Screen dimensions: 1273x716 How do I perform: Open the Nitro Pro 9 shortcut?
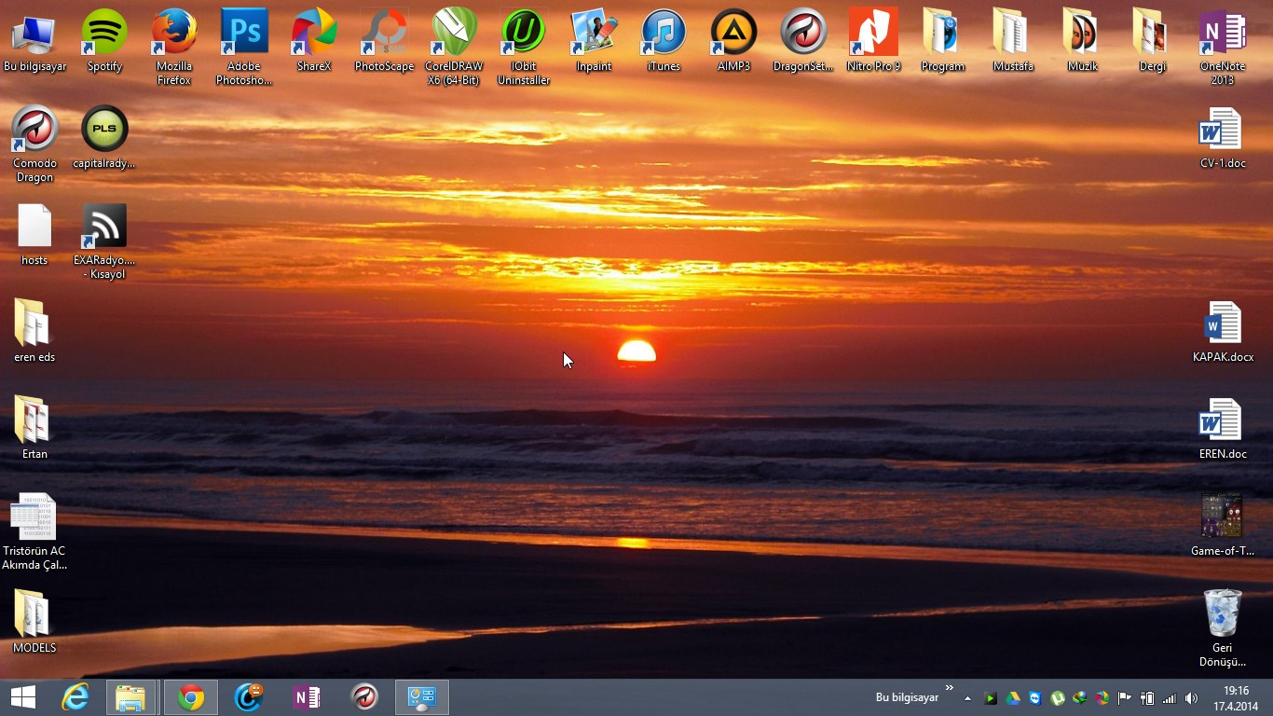[873, 41]
